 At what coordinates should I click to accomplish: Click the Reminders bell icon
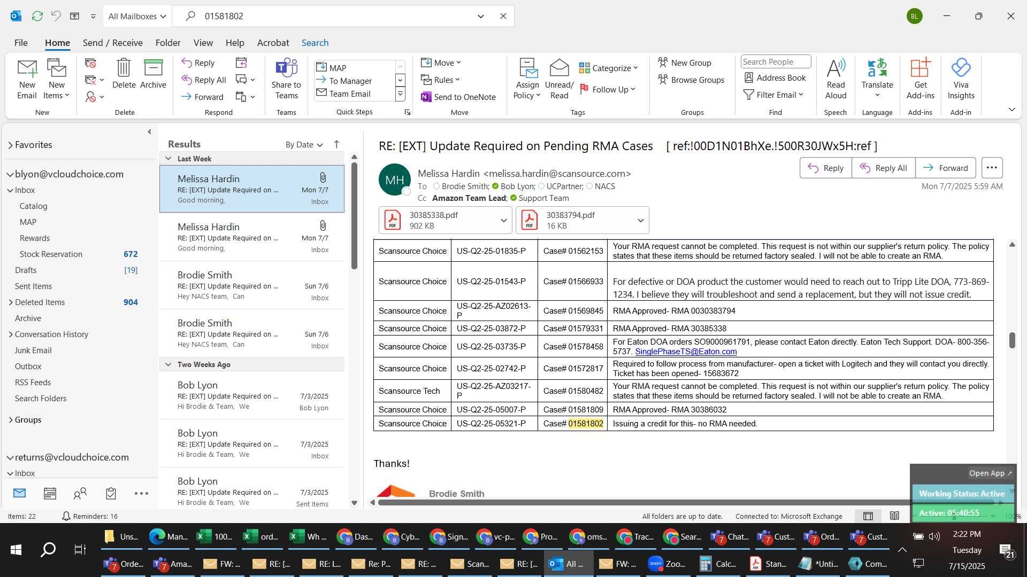click(66, 516)
